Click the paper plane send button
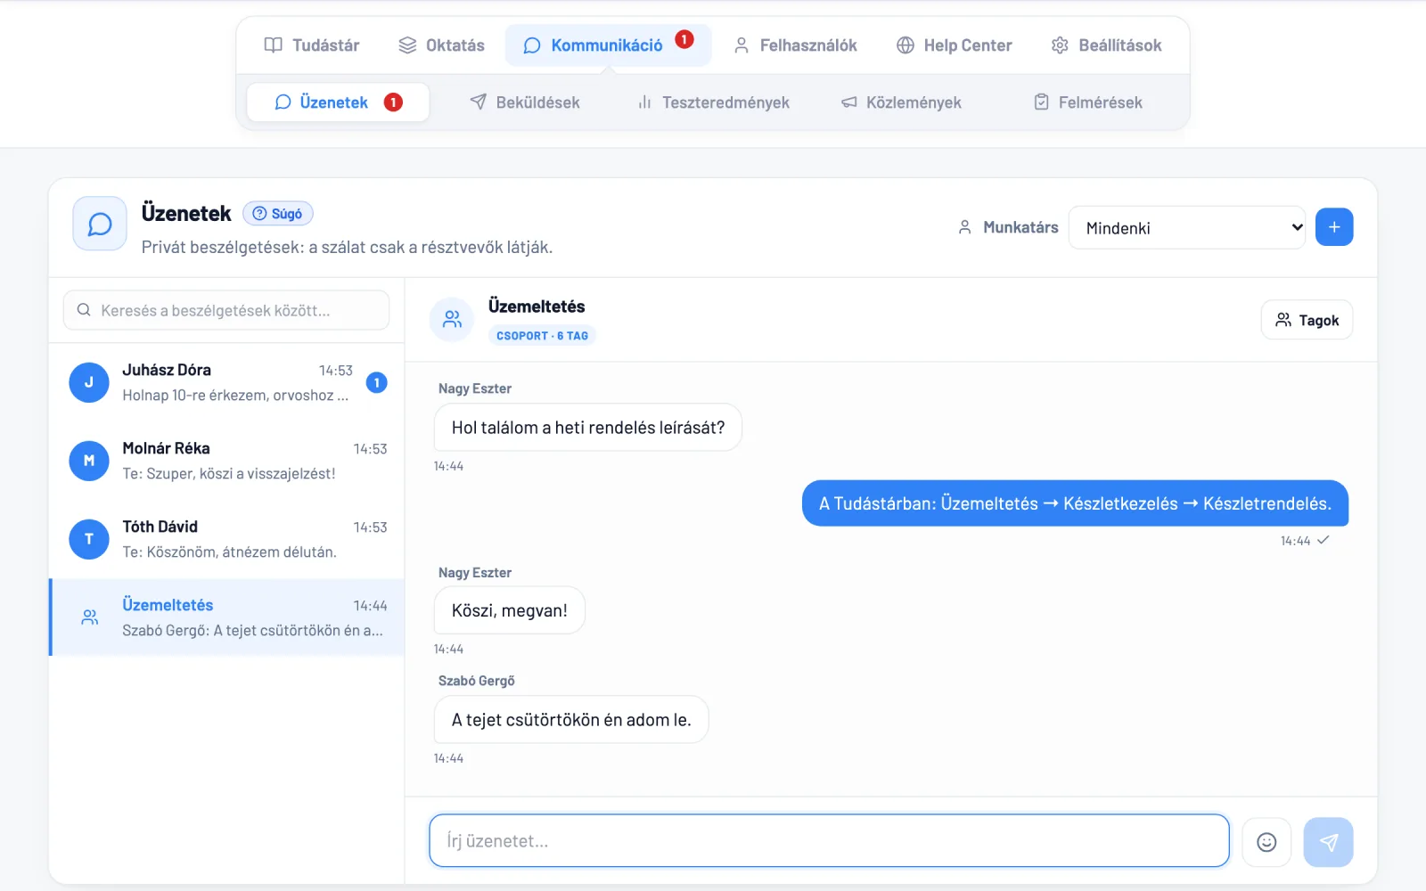 pyautogui.click(x=1328, y=842)
